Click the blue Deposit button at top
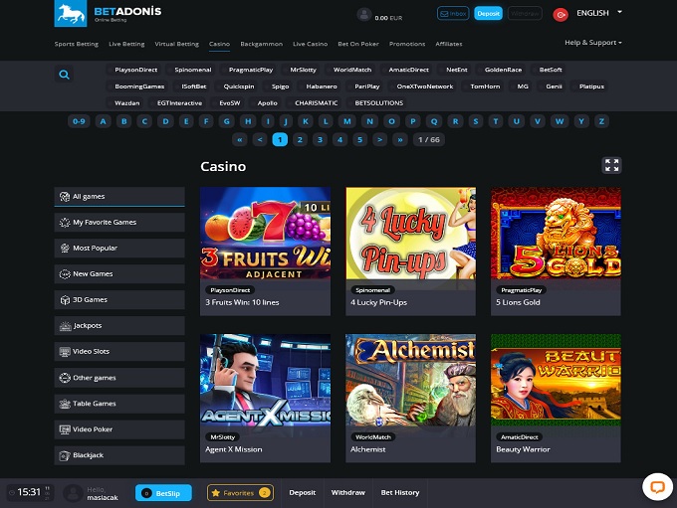This screenshot has width=677, height=508. click(x=488, y=14)
